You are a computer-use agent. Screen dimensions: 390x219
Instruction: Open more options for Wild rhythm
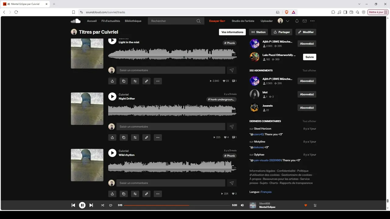[x=158, y=194]
